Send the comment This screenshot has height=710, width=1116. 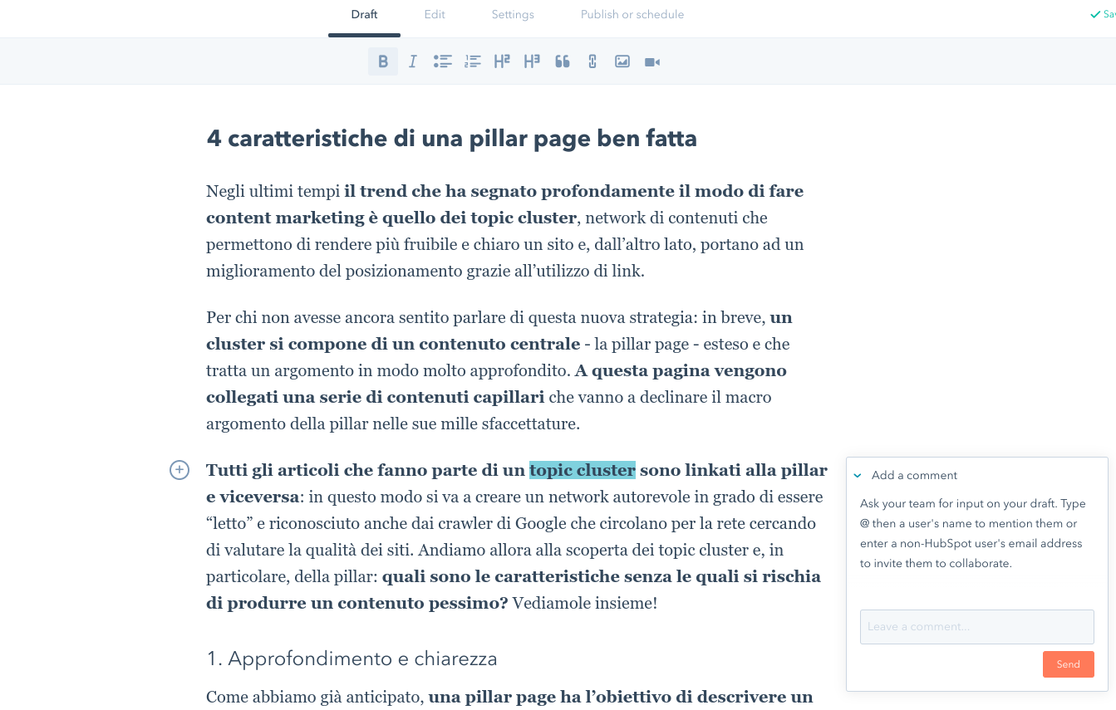pyautogui.click(x=1069, y=664)
